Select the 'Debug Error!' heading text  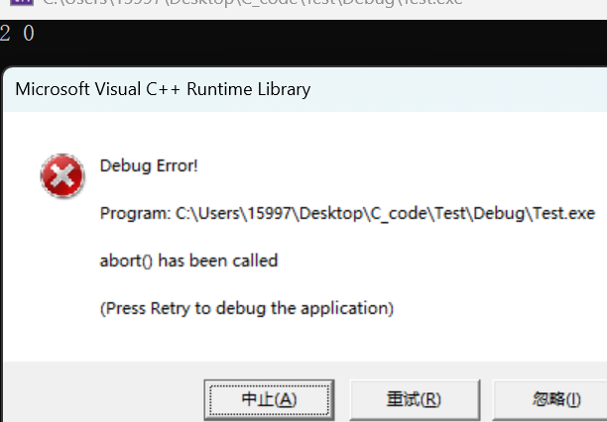point(149,166)
